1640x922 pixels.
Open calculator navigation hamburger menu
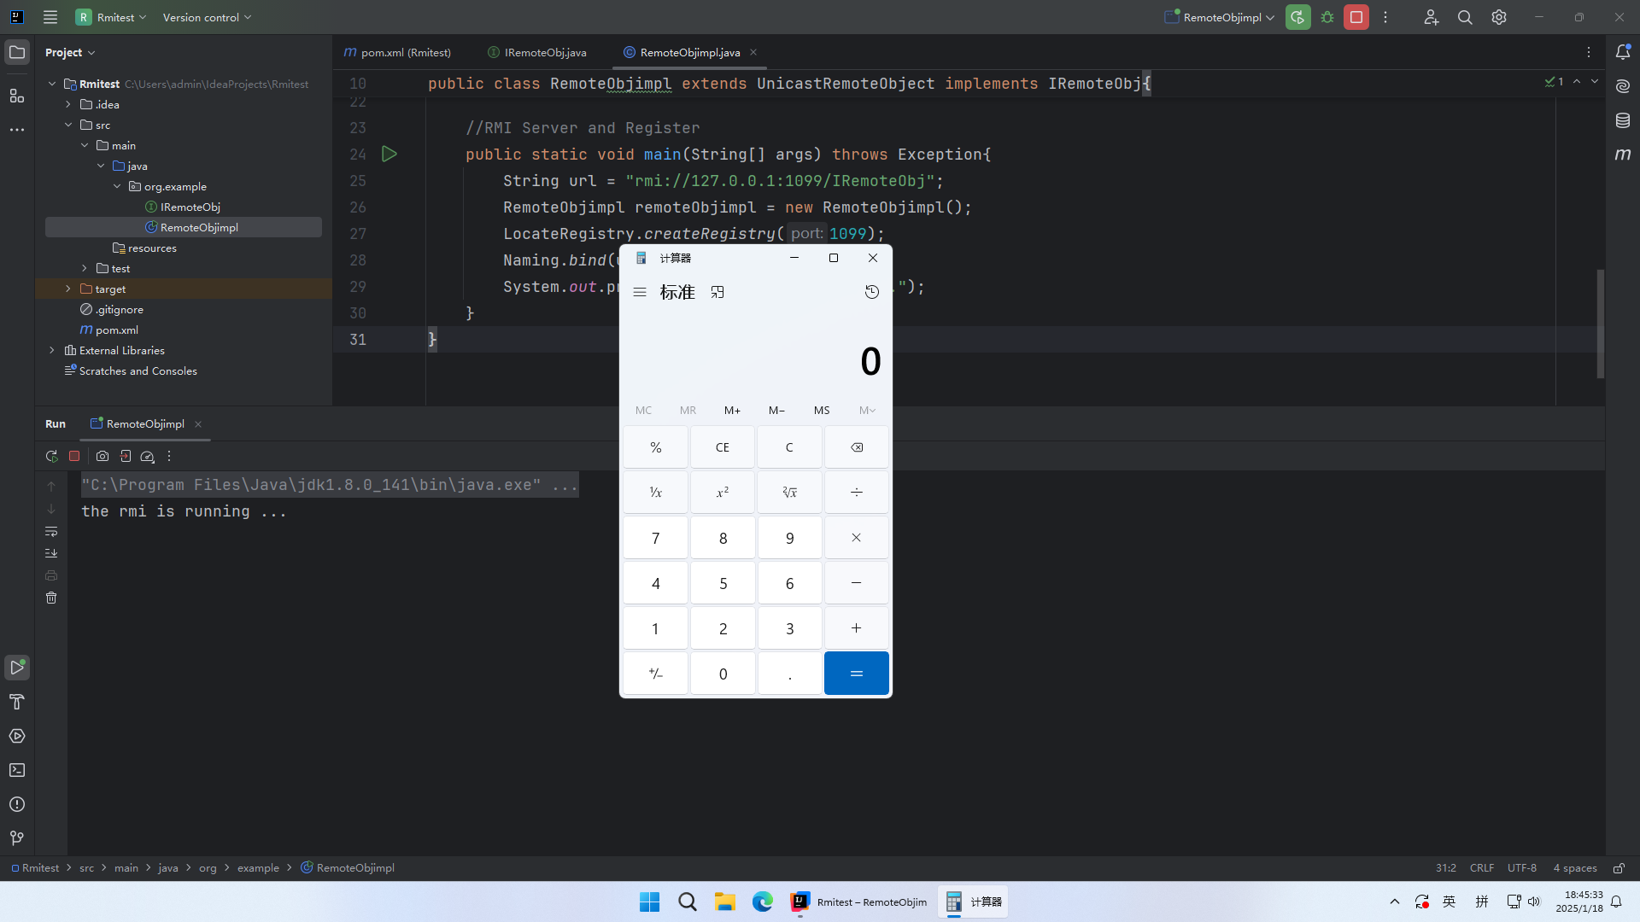point(640,292)
